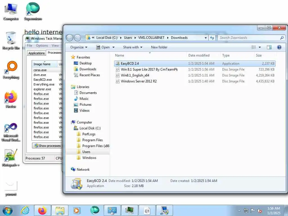288x216 pixels.
Task: Click New folder in Explorer toolbar
Action: tap(159, 47)
